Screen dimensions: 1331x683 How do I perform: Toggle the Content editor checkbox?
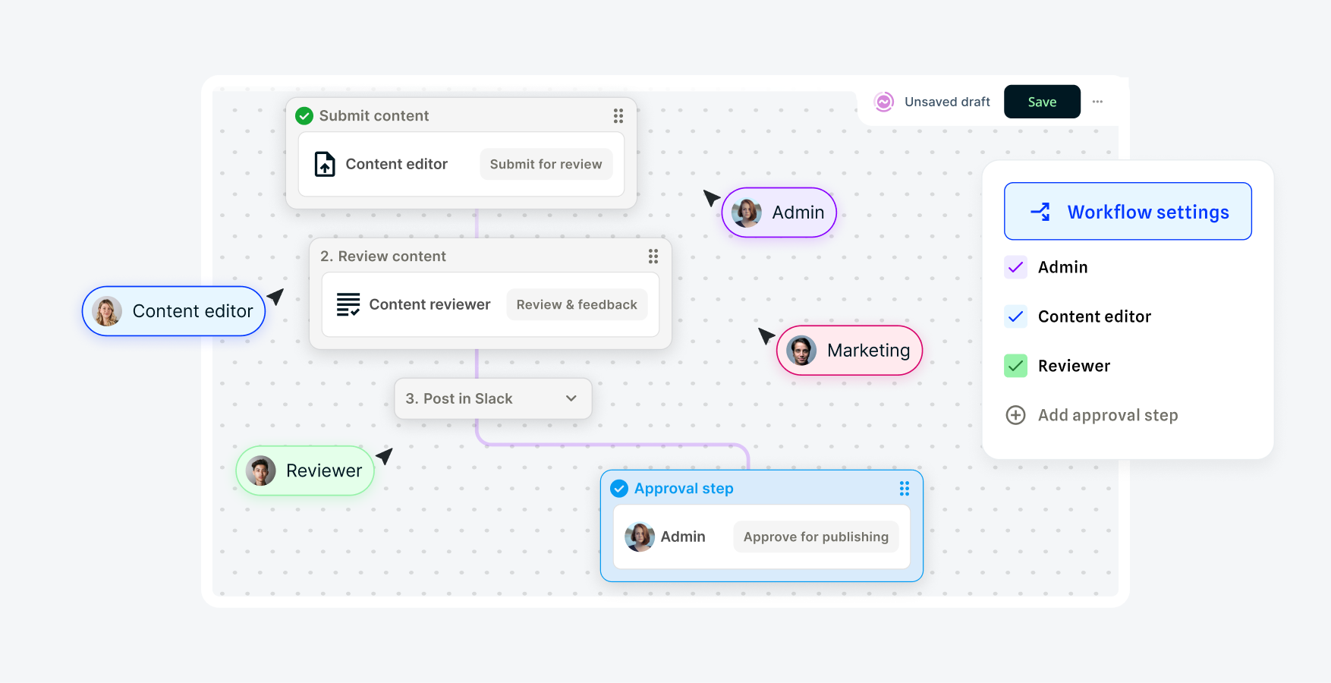pos(1015,316)
